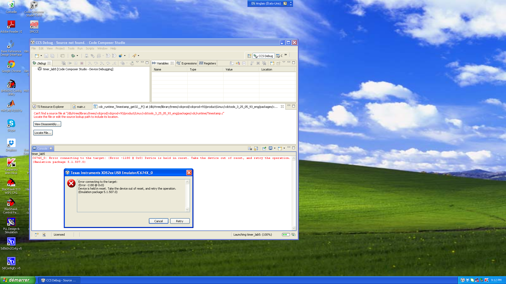This screenshot has width=506, height=284.
Task: Click Remove All icon in Variables view
Action: (x=264, y=63)
